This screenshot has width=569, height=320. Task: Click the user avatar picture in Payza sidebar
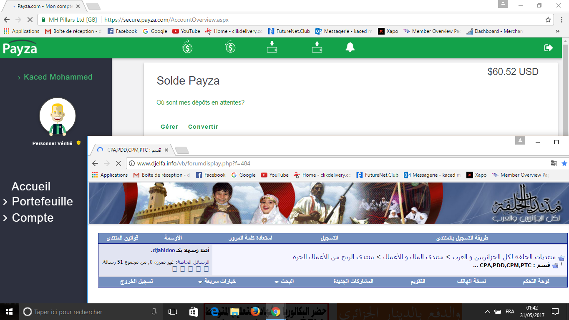coord(58,117)
